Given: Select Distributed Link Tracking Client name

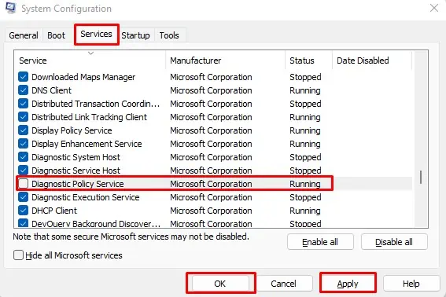Looking at the screenshot, I should (x=90, y=117).
